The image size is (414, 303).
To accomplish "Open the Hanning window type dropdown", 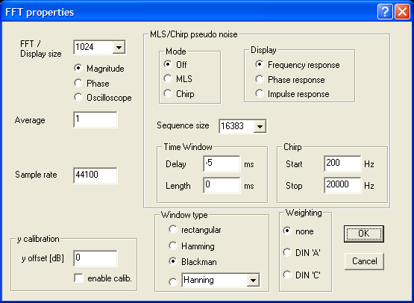I will 253,281.
